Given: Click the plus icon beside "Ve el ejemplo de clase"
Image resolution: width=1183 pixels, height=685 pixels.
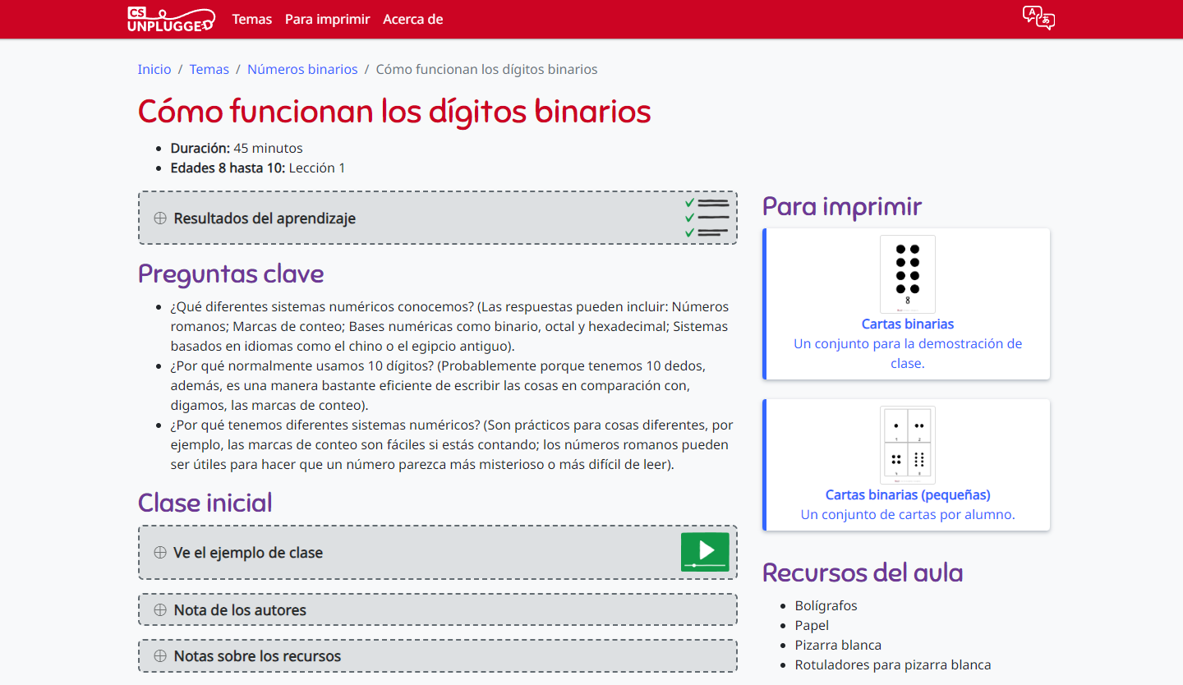Looking at the screenshot, I should click(159, 552).
